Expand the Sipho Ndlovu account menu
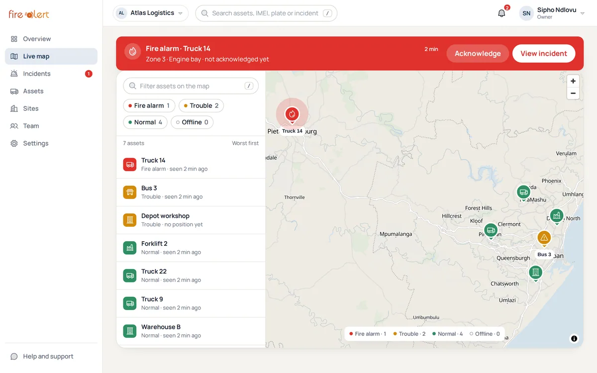This screenshot has width=597, height=373. tap(552, 13)
